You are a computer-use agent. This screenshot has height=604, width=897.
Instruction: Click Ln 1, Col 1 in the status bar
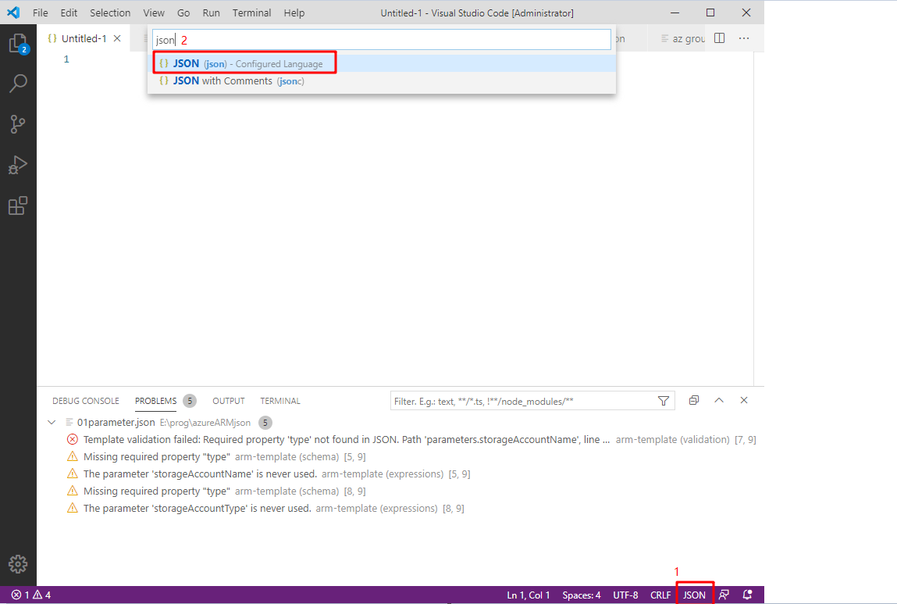[x=528, y=595]
